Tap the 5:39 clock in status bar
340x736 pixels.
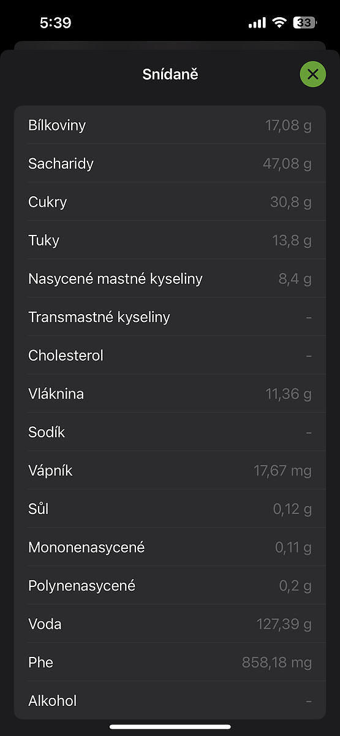pyautogui.click(x=55, y=23)
